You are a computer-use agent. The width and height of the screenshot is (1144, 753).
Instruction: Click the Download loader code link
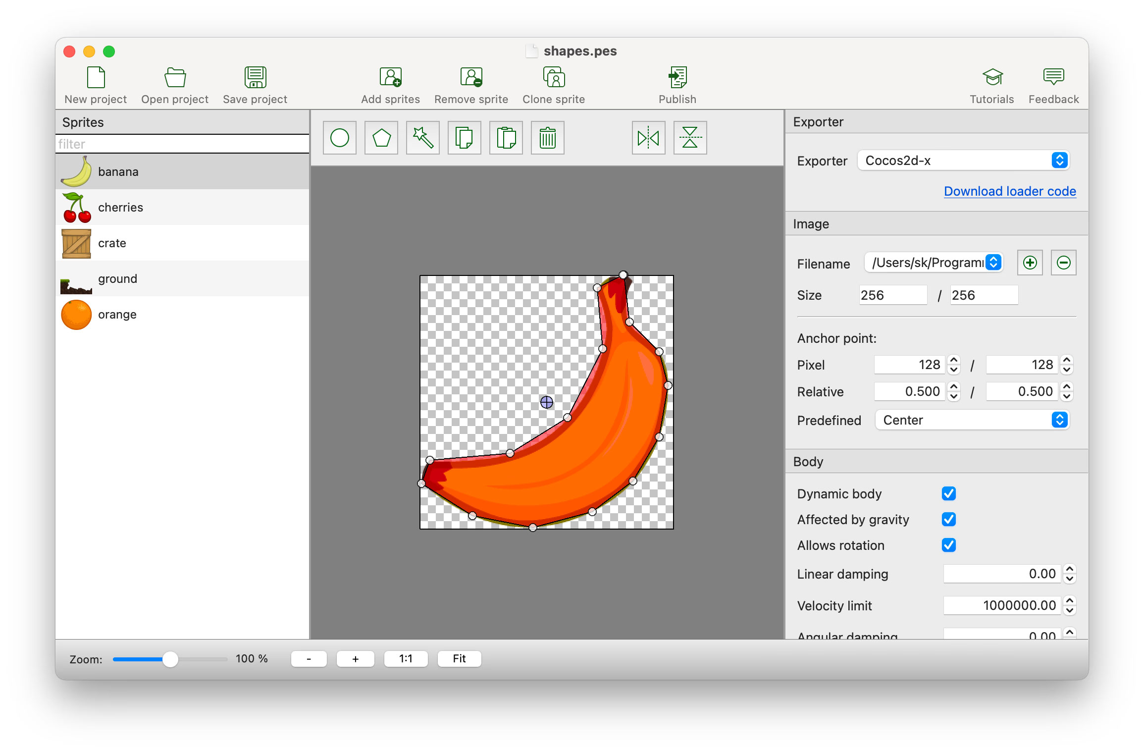pos(1010,191)
